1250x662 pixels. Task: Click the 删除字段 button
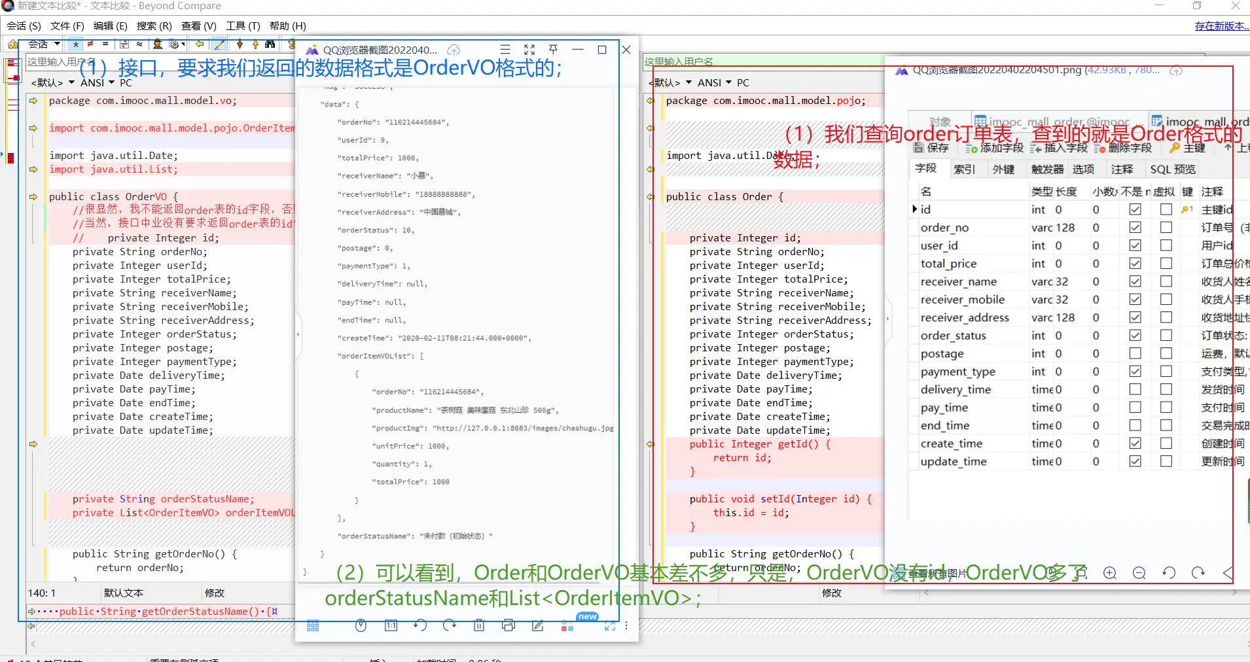click(x=1123, y=148)
